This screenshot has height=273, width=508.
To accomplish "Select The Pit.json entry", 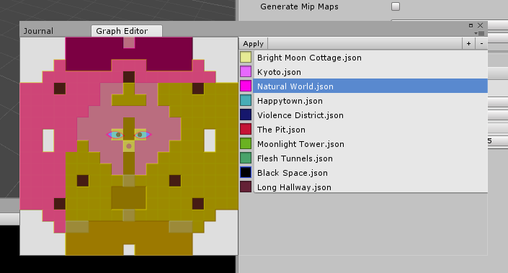I will click(370, 130).
